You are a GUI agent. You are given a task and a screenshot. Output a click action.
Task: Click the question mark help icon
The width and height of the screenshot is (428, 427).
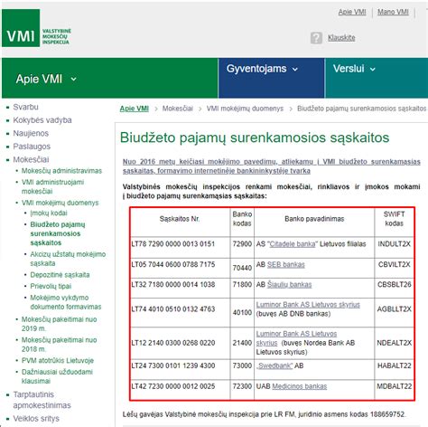[316, 38]
